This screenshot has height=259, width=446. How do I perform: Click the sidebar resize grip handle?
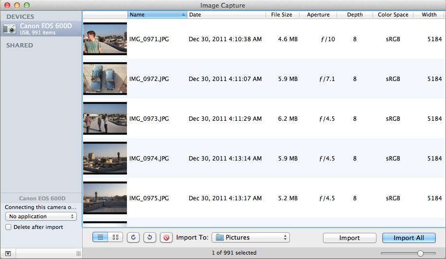point(78,254)
